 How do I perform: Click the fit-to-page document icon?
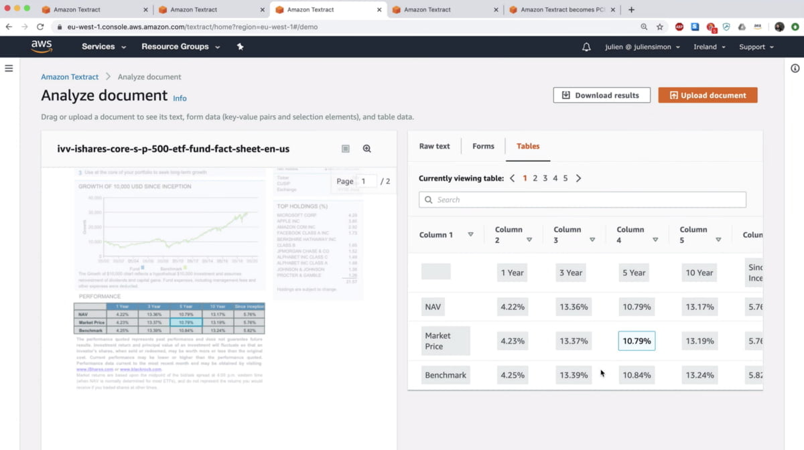(346, 149)
